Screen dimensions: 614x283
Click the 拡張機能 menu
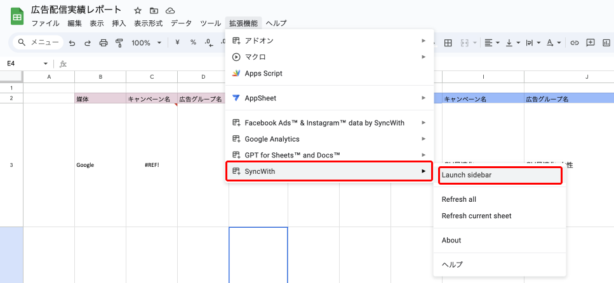click(x=244, y=23)
